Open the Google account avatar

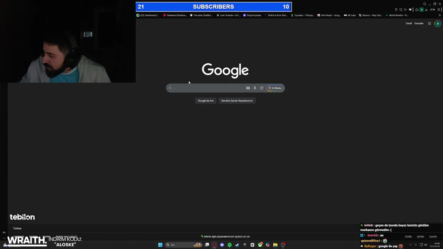tap(438, 24)
